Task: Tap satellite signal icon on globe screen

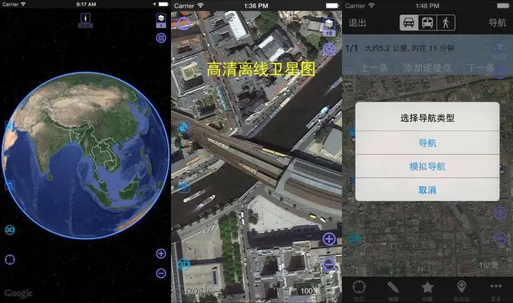Action: tap(9, 126)
